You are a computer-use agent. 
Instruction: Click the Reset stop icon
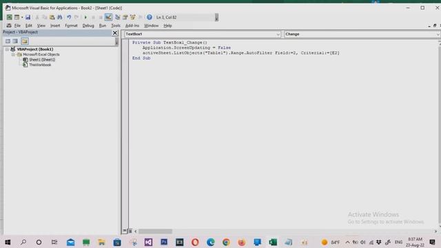(101, 17)
